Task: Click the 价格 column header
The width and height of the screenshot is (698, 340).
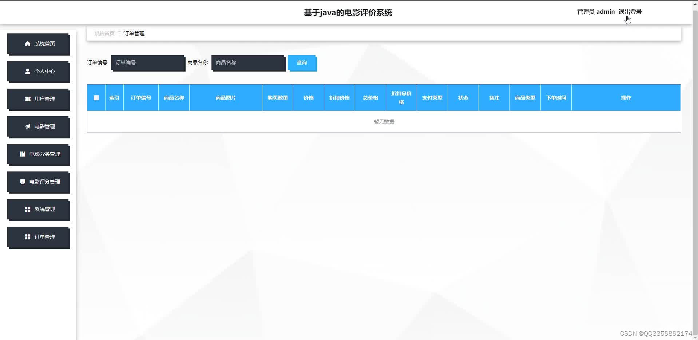Action: pos(309,98)
